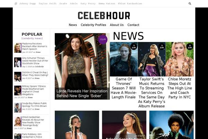
Task: Click the Ariana Grande photo card
Action: pyautogui.click(x=124, y=125)
